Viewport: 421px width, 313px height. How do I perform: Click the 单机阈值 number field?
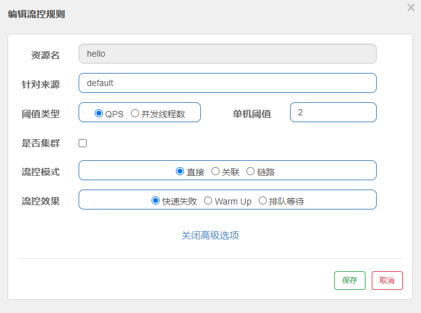[333, 112]
